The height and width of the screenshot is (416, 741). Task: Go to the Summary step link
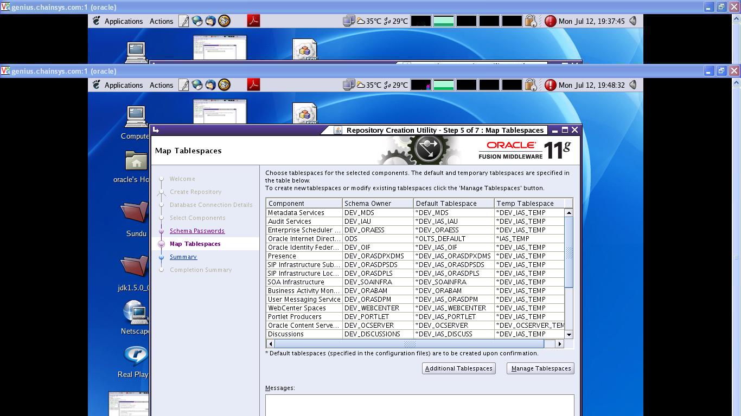(183, 257)
